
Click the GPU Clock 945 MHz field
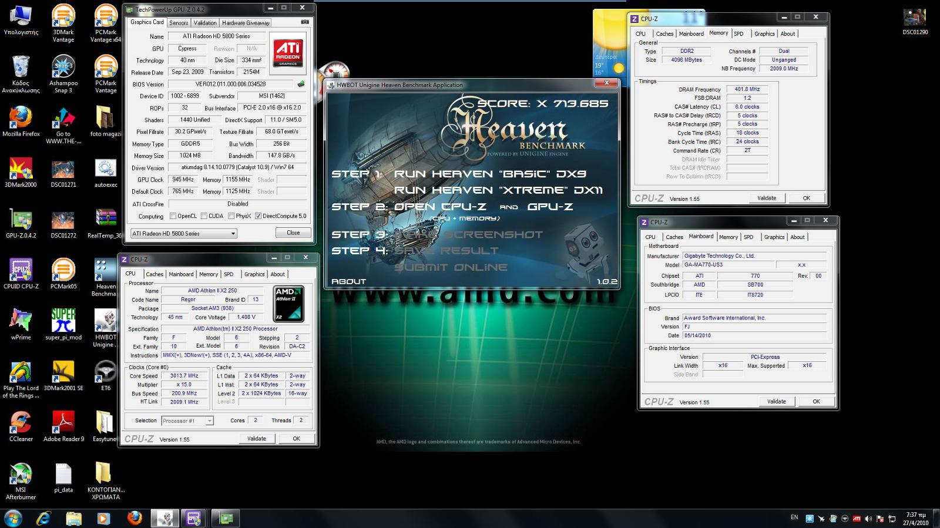183,180
